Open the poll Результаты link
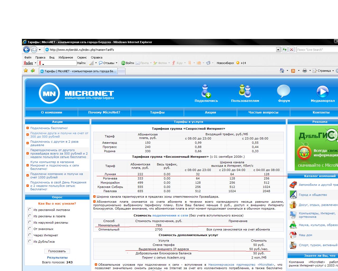The image size is (338, 271). coord(57,257)
